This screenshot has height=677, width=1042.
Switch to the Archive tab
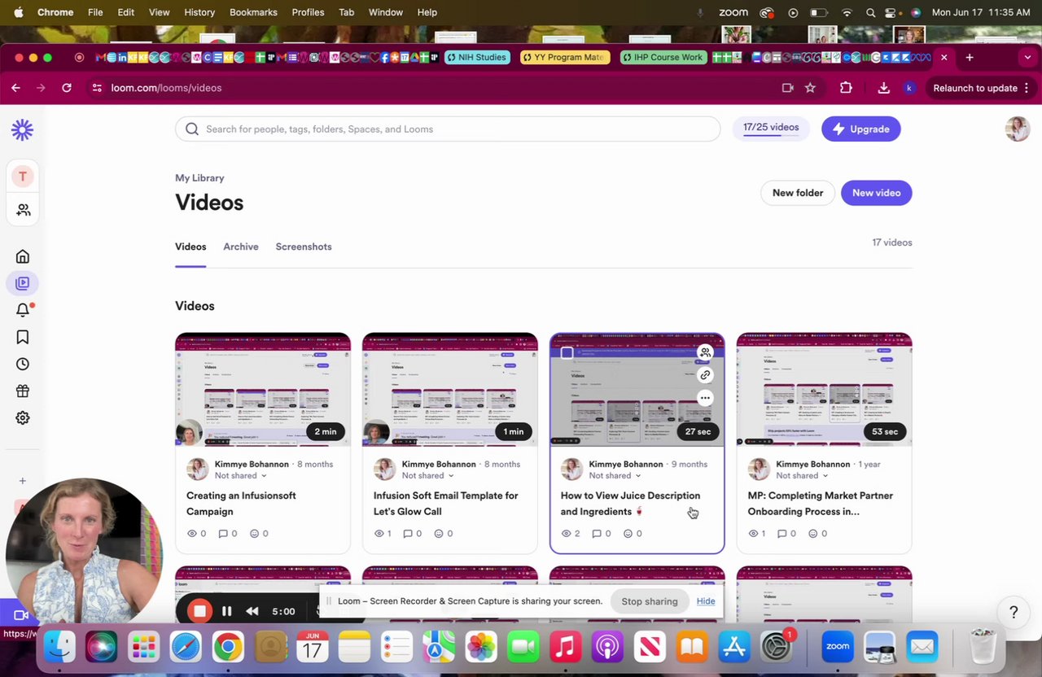241,247
